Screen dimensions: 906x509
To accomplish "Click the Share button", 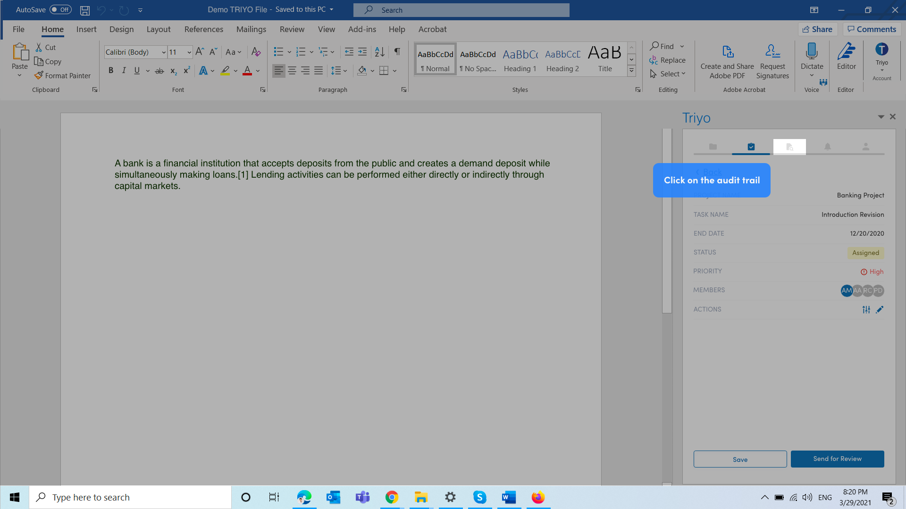I will (x=818, y=29).
